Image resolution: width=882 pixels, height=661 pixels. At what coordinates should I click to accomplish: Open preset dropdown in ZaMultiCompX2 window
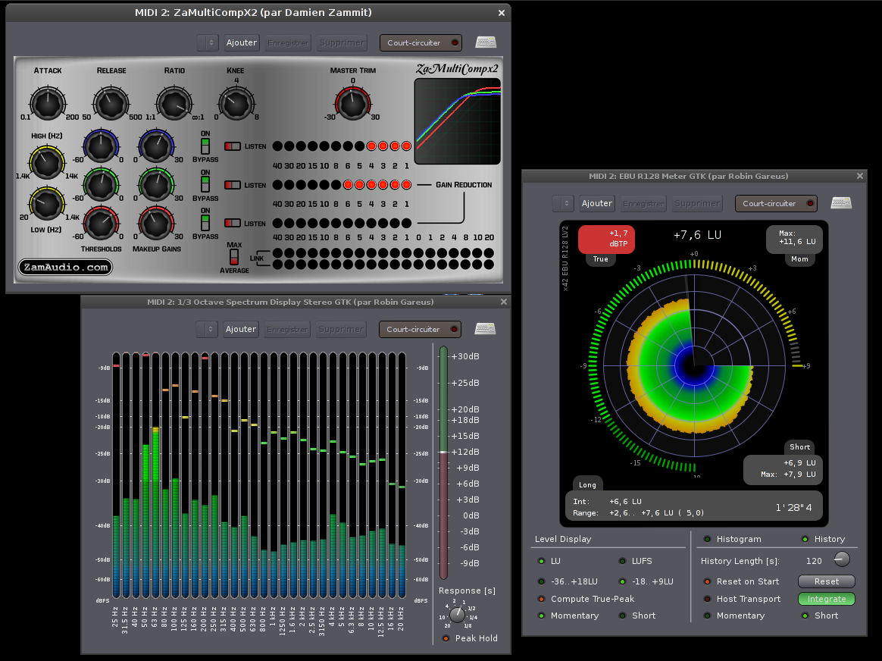[x=208, y=42]
